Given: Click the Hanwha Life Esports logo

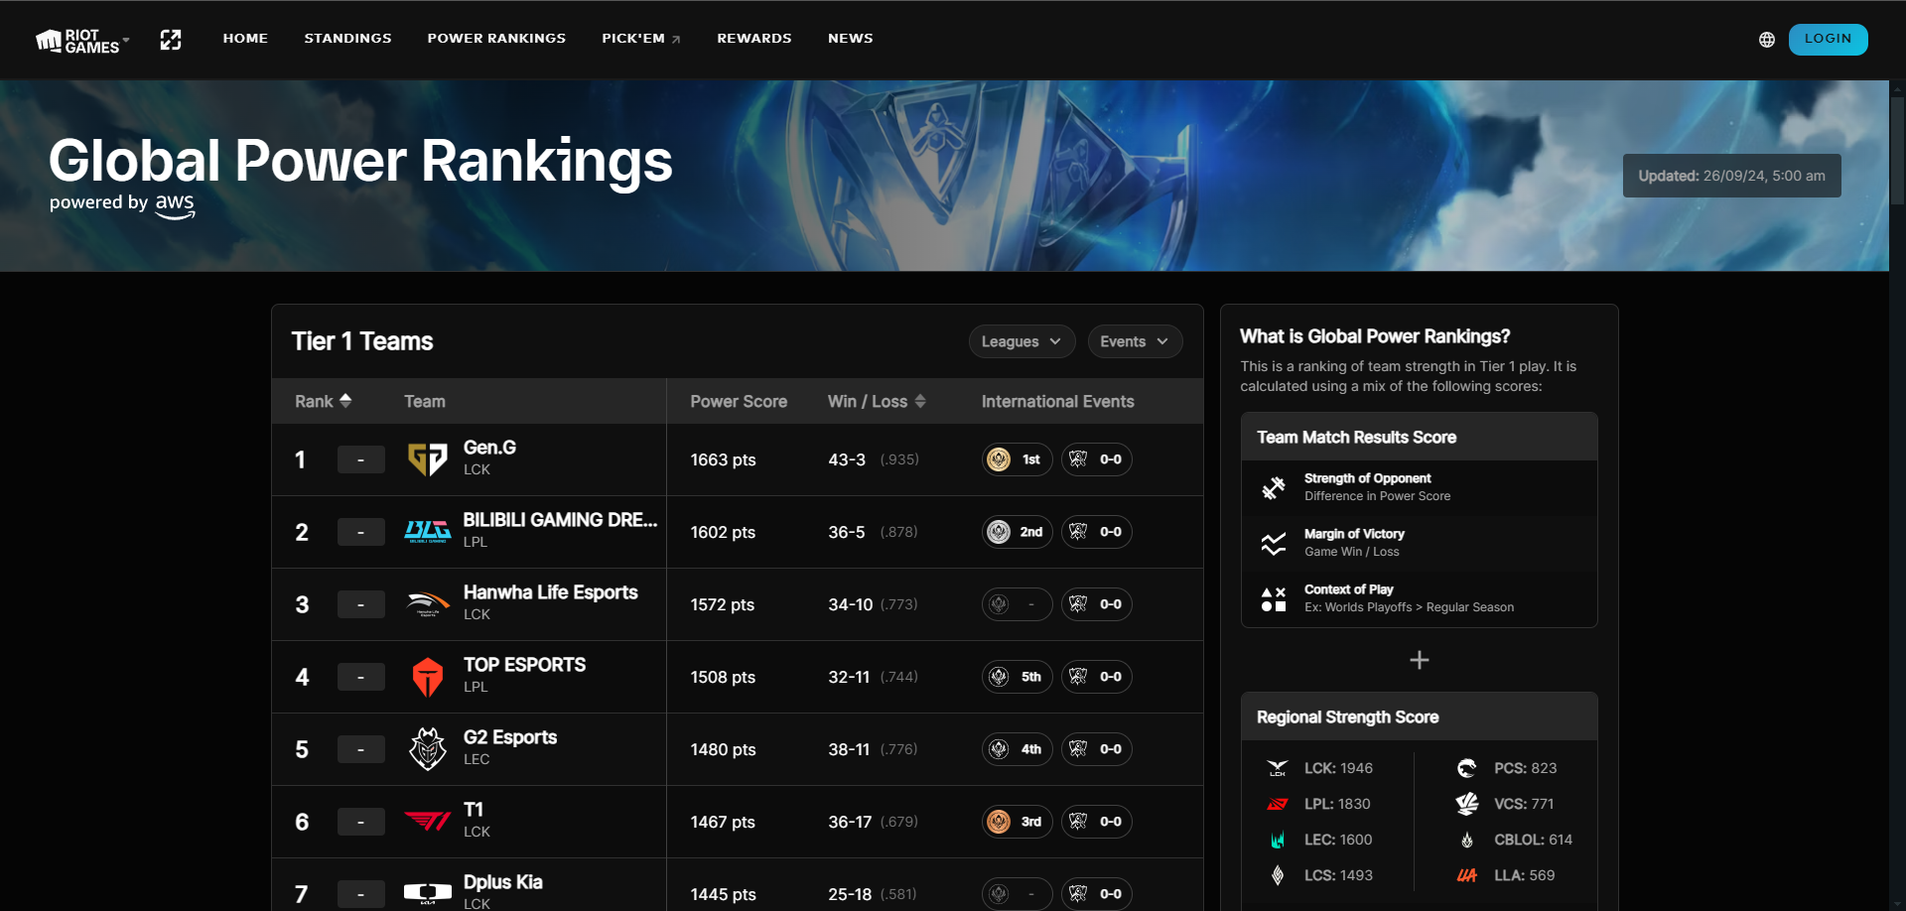Looking at the screenshot, I should (428, 604).
